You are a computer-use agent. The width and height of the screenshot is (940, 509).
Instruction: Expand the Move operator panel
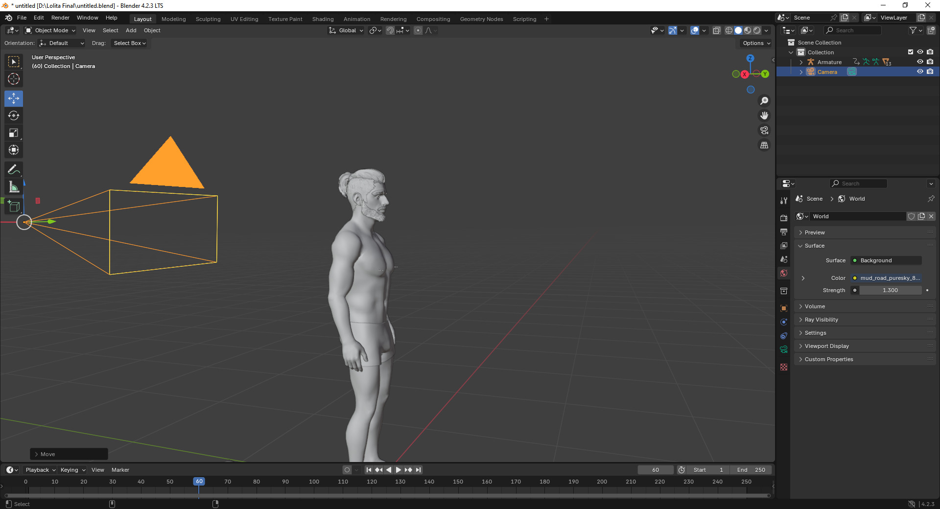pos(69,454)
